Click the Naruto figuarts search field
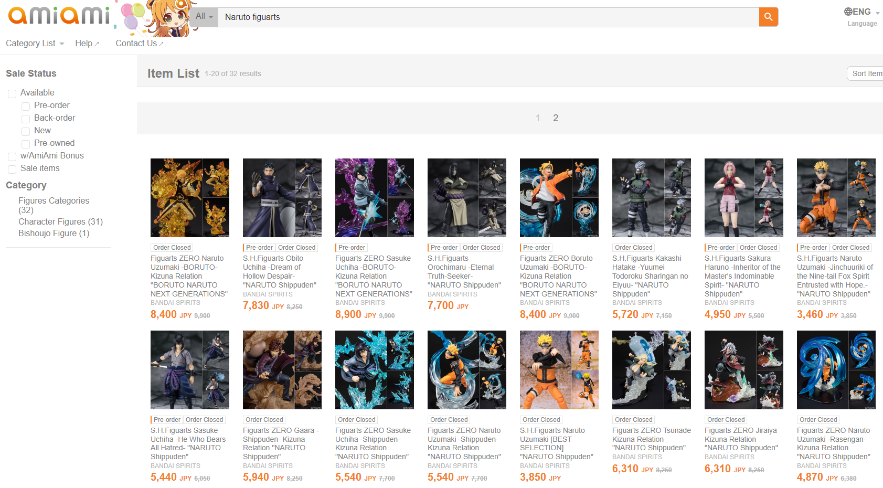Viewport: 883px width, 488px height. pos(488,17)
